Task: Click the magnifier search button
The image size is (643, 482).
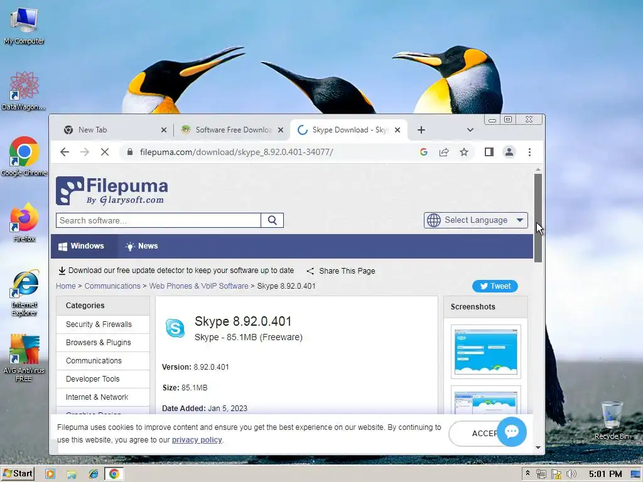Action: coord(273,220)
